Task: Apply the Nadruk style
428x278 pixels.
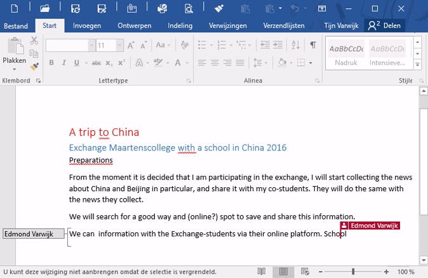Action: coord(346,53)
